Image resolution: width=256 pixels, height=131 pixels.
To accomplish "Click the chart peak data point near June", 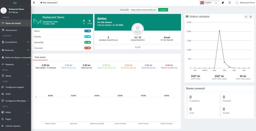I will [x=219, y=31].
